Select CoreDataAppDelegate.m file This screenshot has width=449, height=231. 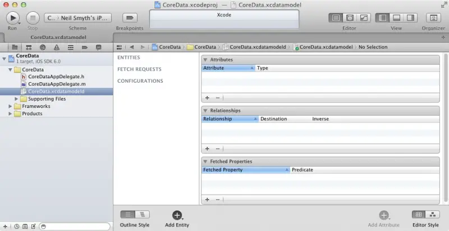57,84
